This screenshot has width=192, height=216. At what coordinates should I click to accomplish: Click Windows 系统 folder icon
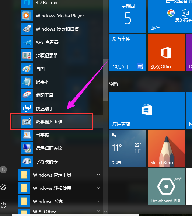point(24,201)
